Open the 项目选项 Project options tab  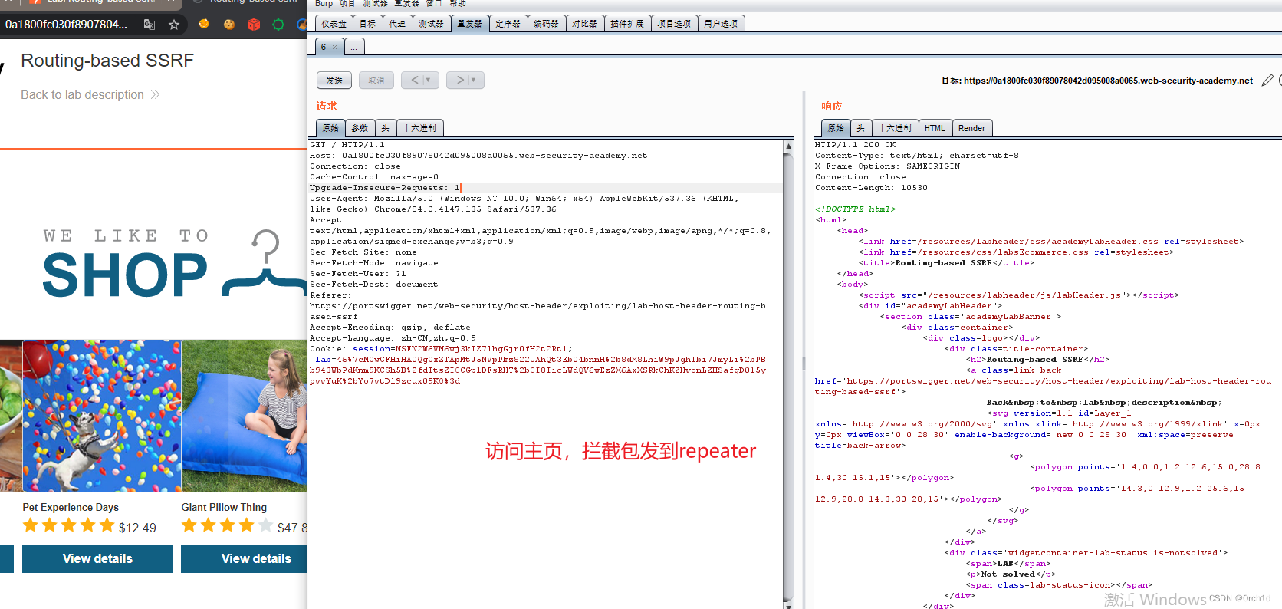coord(674,24)
